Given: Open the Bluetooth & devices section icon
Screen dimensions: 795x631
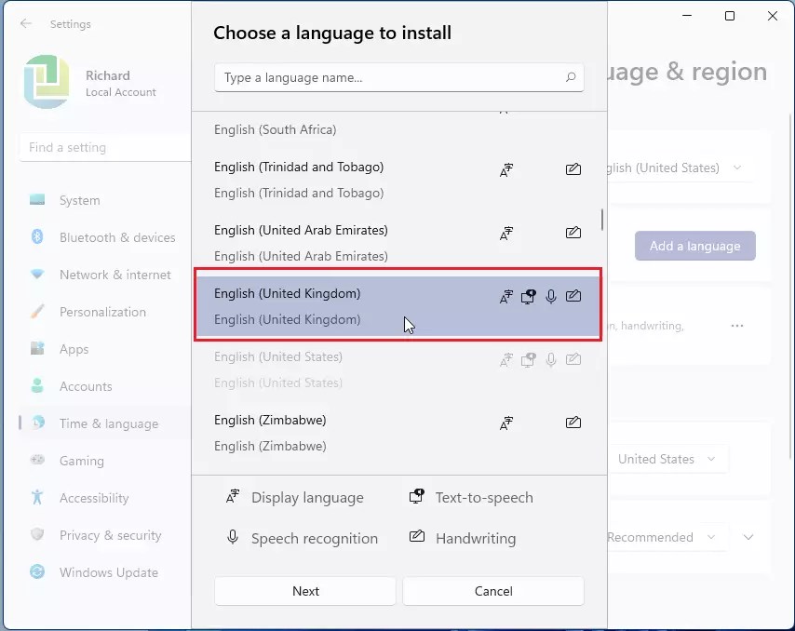Looking at the screenshot, I should [x=36, y=237].
